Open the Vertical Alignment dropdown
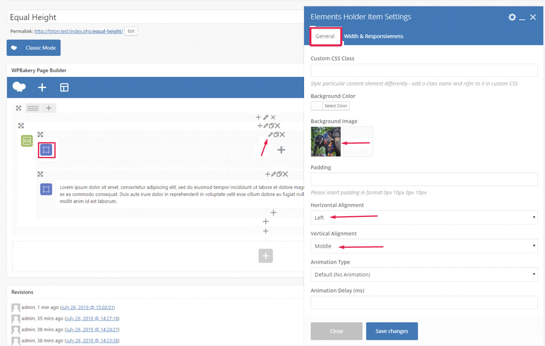545x346 pixels. 424,246
